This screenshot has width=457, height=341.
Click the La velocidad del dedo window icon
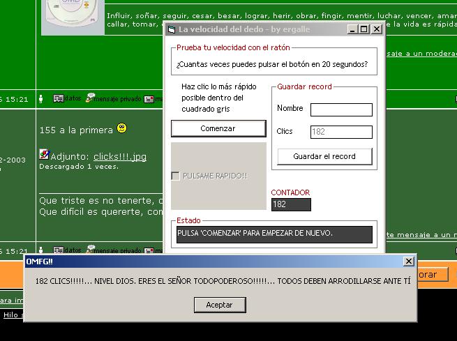tap(172, 29)
